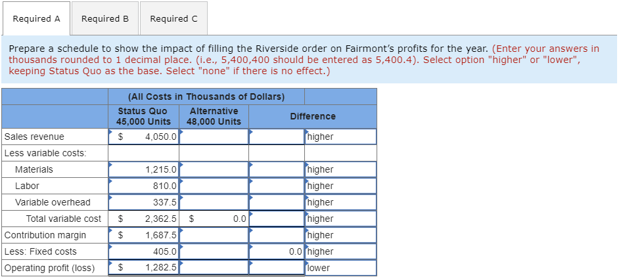Select Materials Status Quo 1,215.0 cell
This screenshot has width=623, height=277.
pyautogui.click(x=143, y=169)
